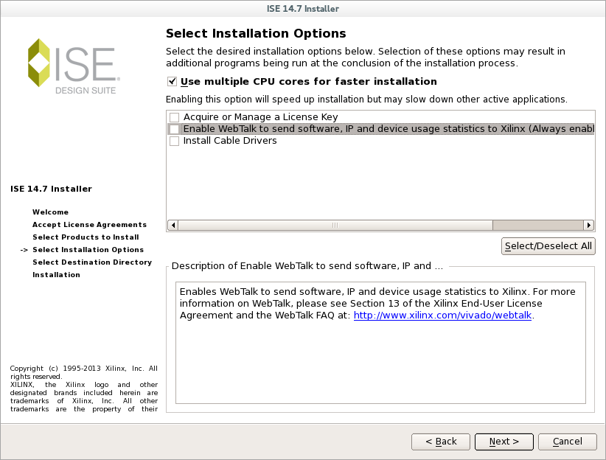This screenshot has width=606, height=460.
Task: Click inside the WebTalk description text box
Action: (380, 361)
